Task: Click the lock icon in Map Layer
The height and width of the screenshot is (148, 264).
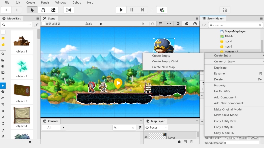Action: (179, 142)
